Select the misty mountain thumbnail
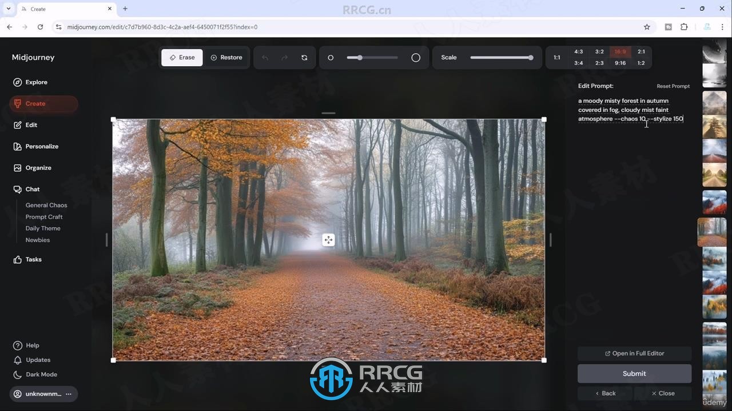Viewport: 732px width, 411px height. click(x=714, y=103)
